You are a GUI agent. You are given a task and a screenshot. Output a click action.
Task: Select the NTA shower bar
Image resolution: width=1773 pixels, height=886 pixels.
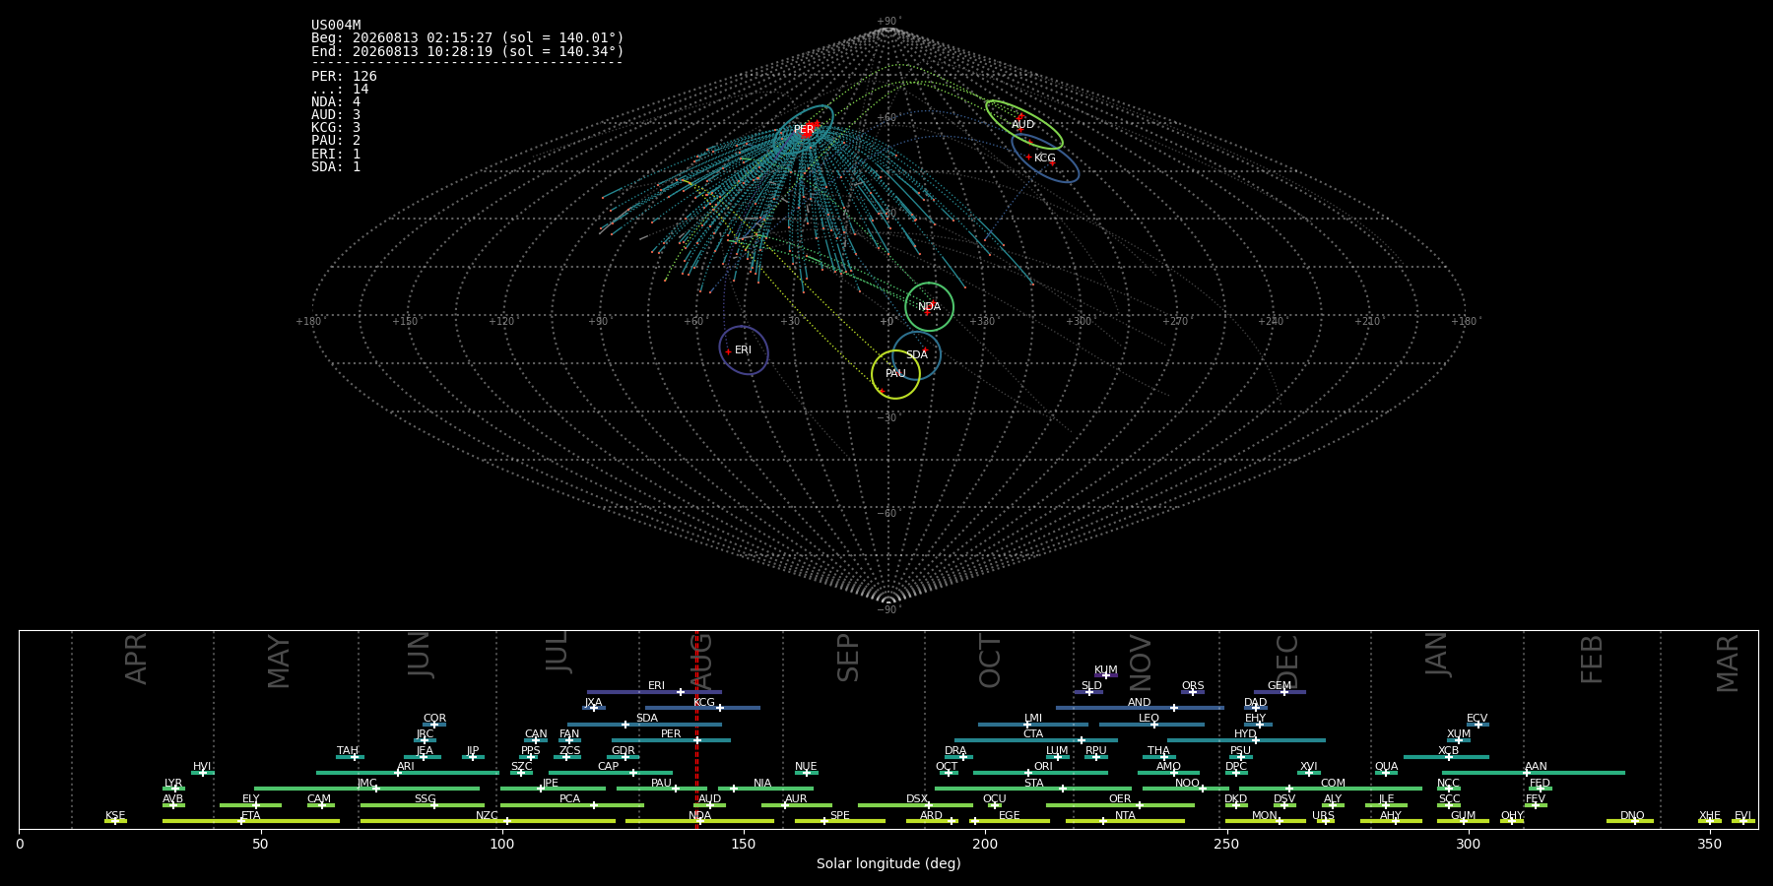[1125, 821]
